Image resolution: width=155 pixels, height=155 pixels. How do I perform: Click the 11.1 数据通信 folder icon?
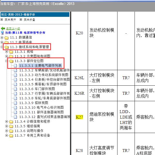(x=6, y=38)
